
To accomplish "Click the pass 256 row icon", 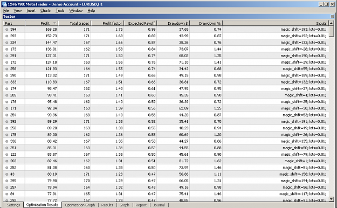I will (6, 69).
